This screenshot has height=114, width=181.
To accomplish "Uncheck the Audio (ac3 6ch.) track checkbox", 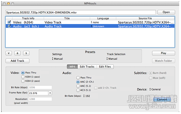I will [9, 26].
